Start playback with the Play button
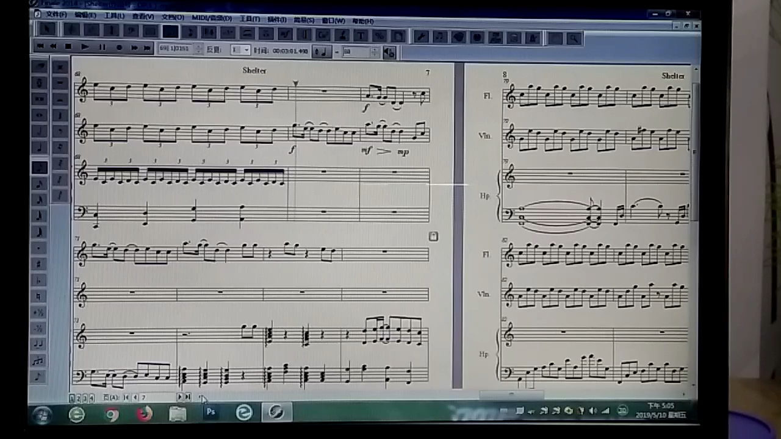 pyautogui.click(x=85, y=47)
